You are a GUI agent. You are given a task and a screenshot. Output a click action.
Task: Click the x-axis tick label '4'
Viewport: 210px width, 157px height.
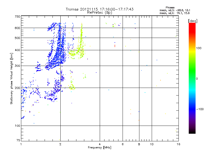pyautogui.click(x=100, y=144)
